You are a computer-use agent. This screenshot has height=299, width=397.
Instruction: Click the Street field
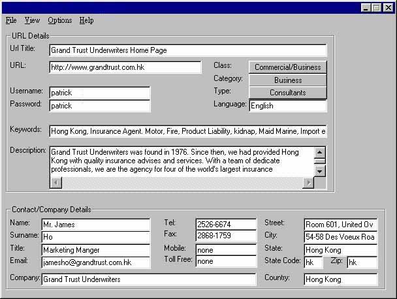coord(341,225)
